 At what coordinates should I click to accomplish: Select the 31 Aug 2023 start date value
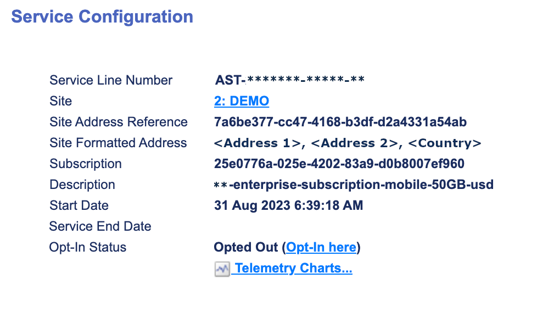click(288, 205)
